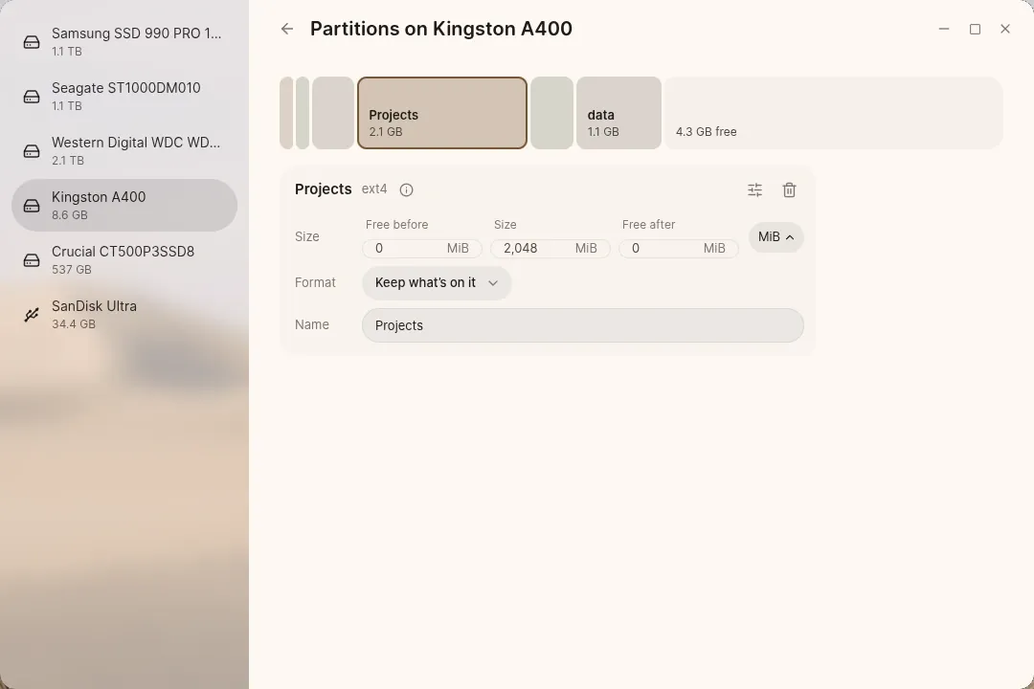Click the 'Free after' column label

tap(649, 225)
